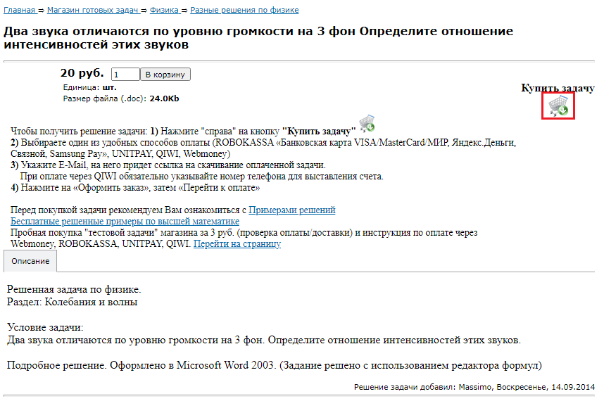Click the Условие задачи: label

[x=45, y=328]
